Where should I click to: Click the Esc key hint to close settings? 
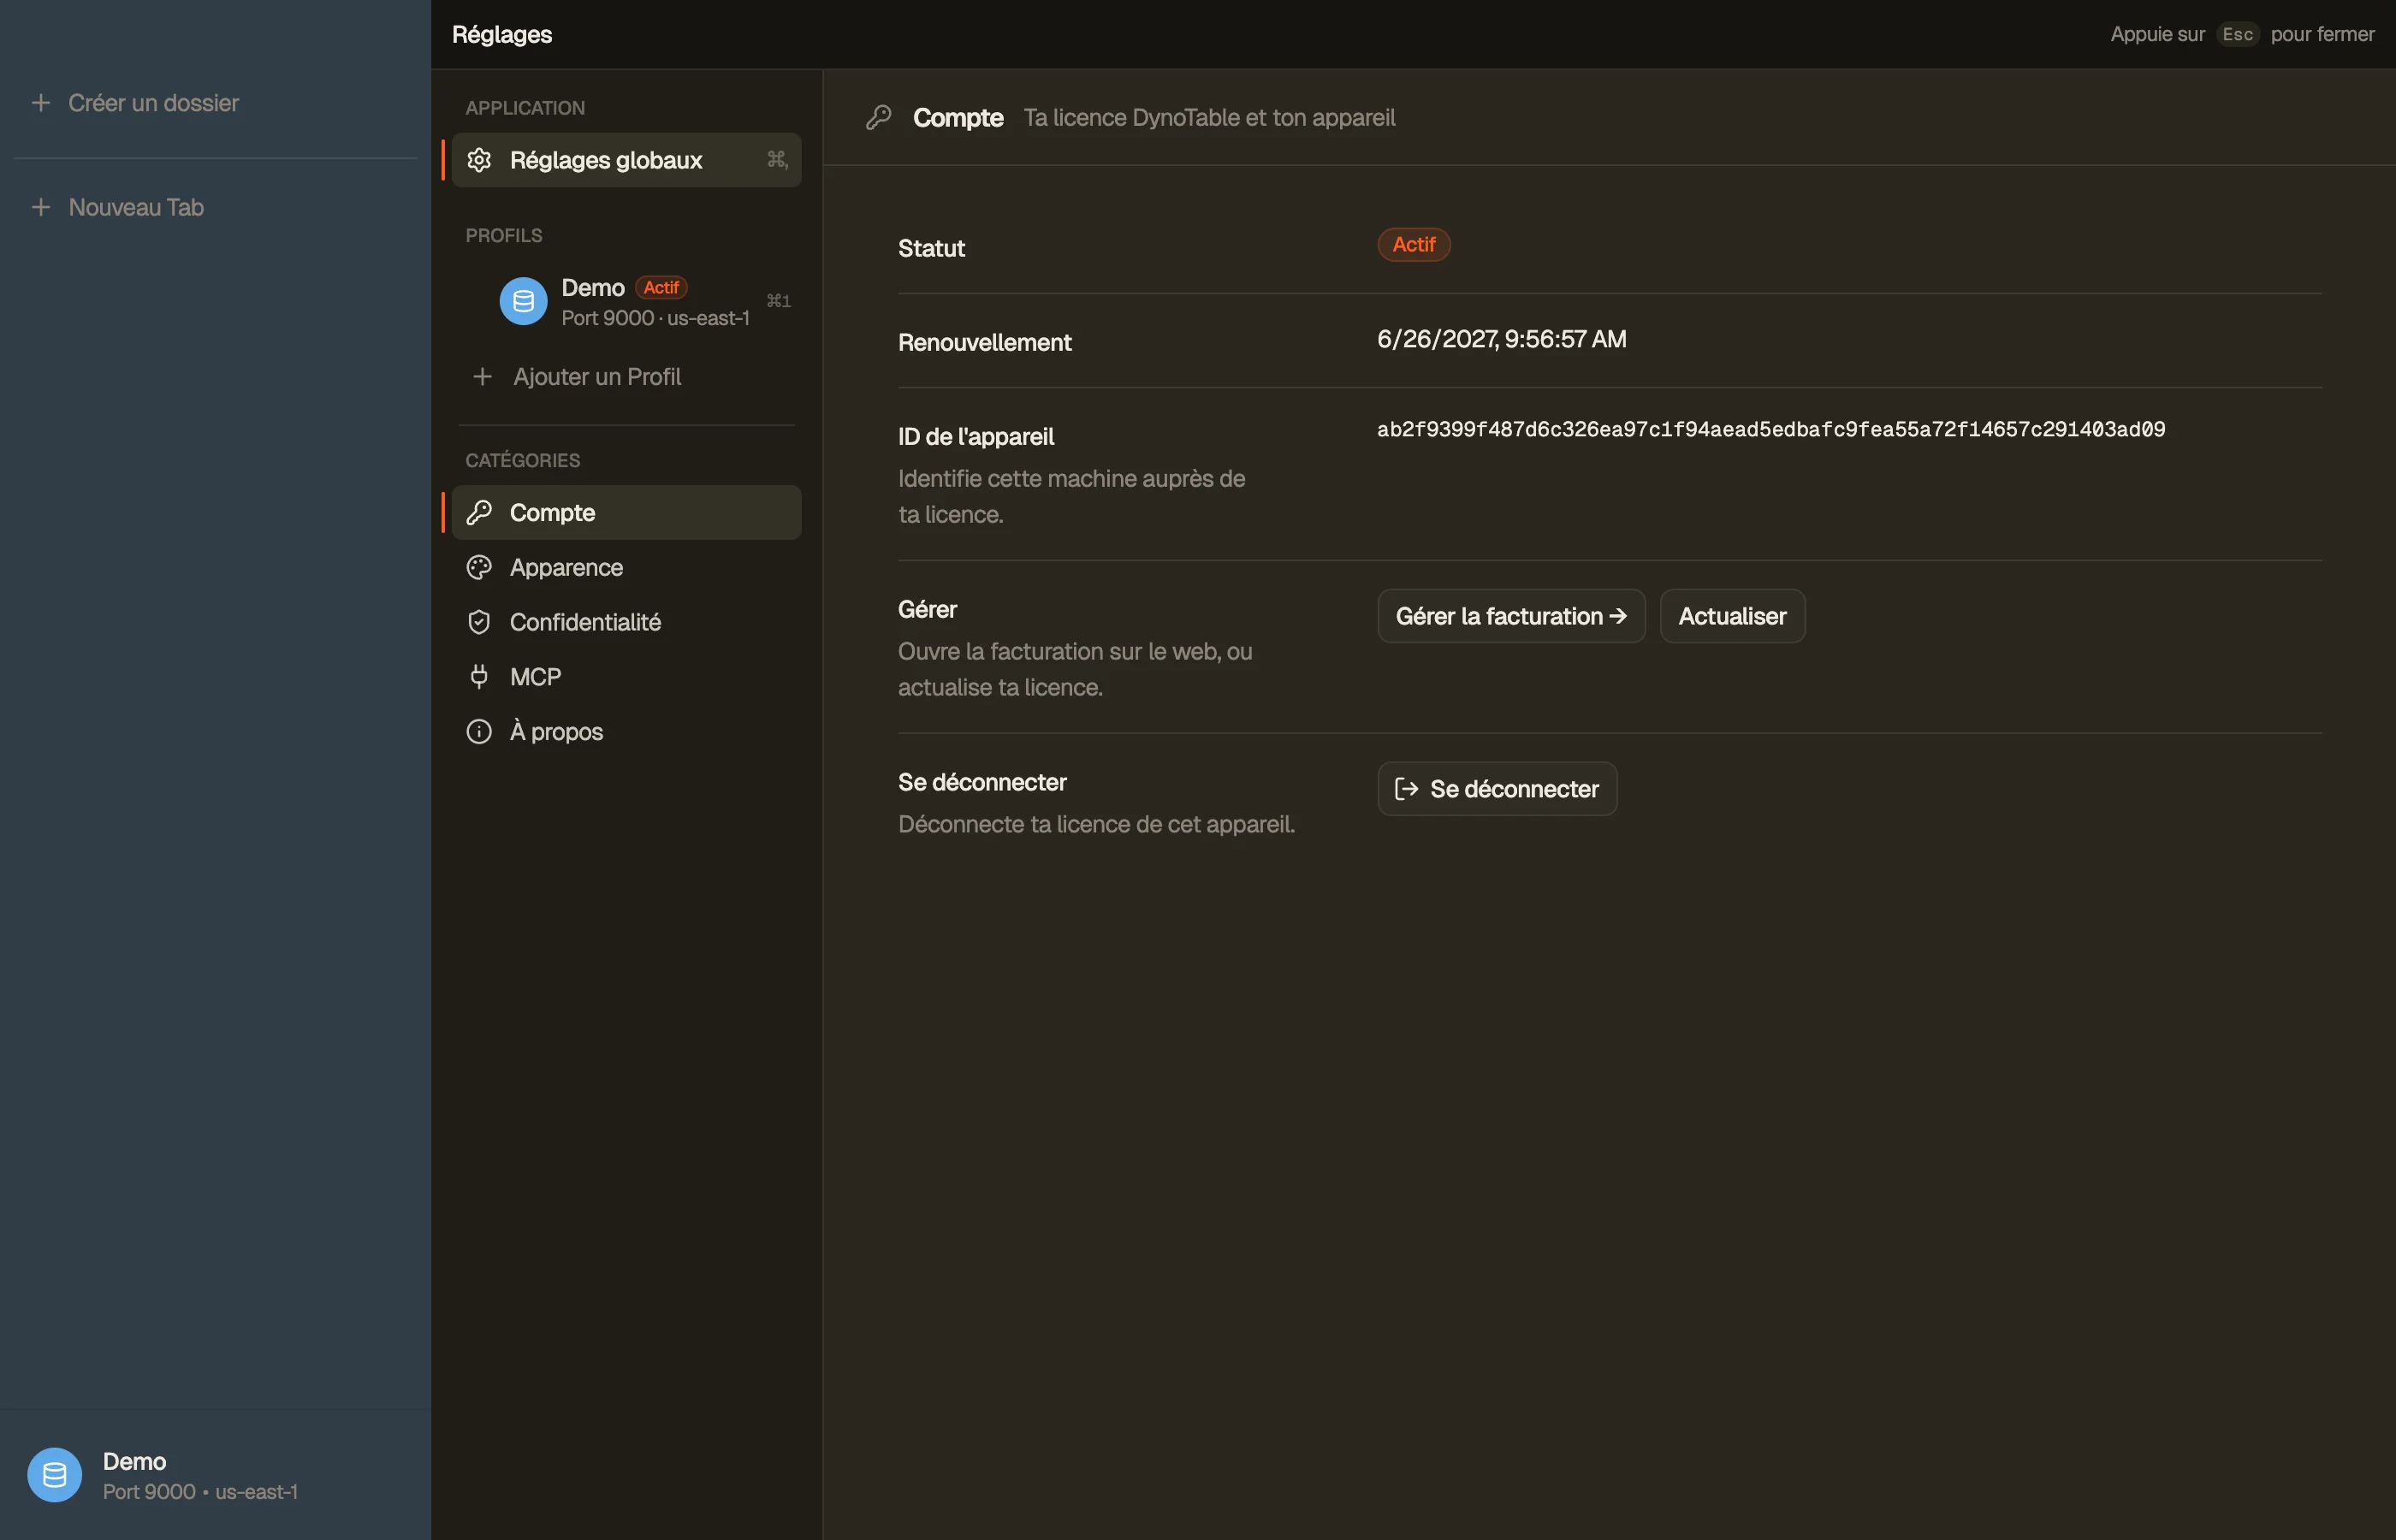click(x=2237, y=34)
